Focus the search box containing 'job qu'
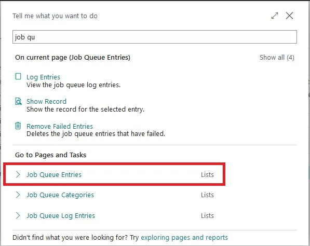 155,37
